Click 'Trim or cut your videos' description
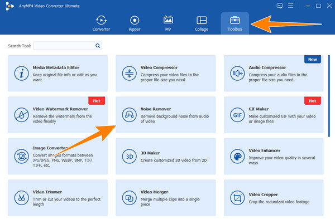Image resolution: width=335 pixels, height=219 pixels. pos(66,202)
